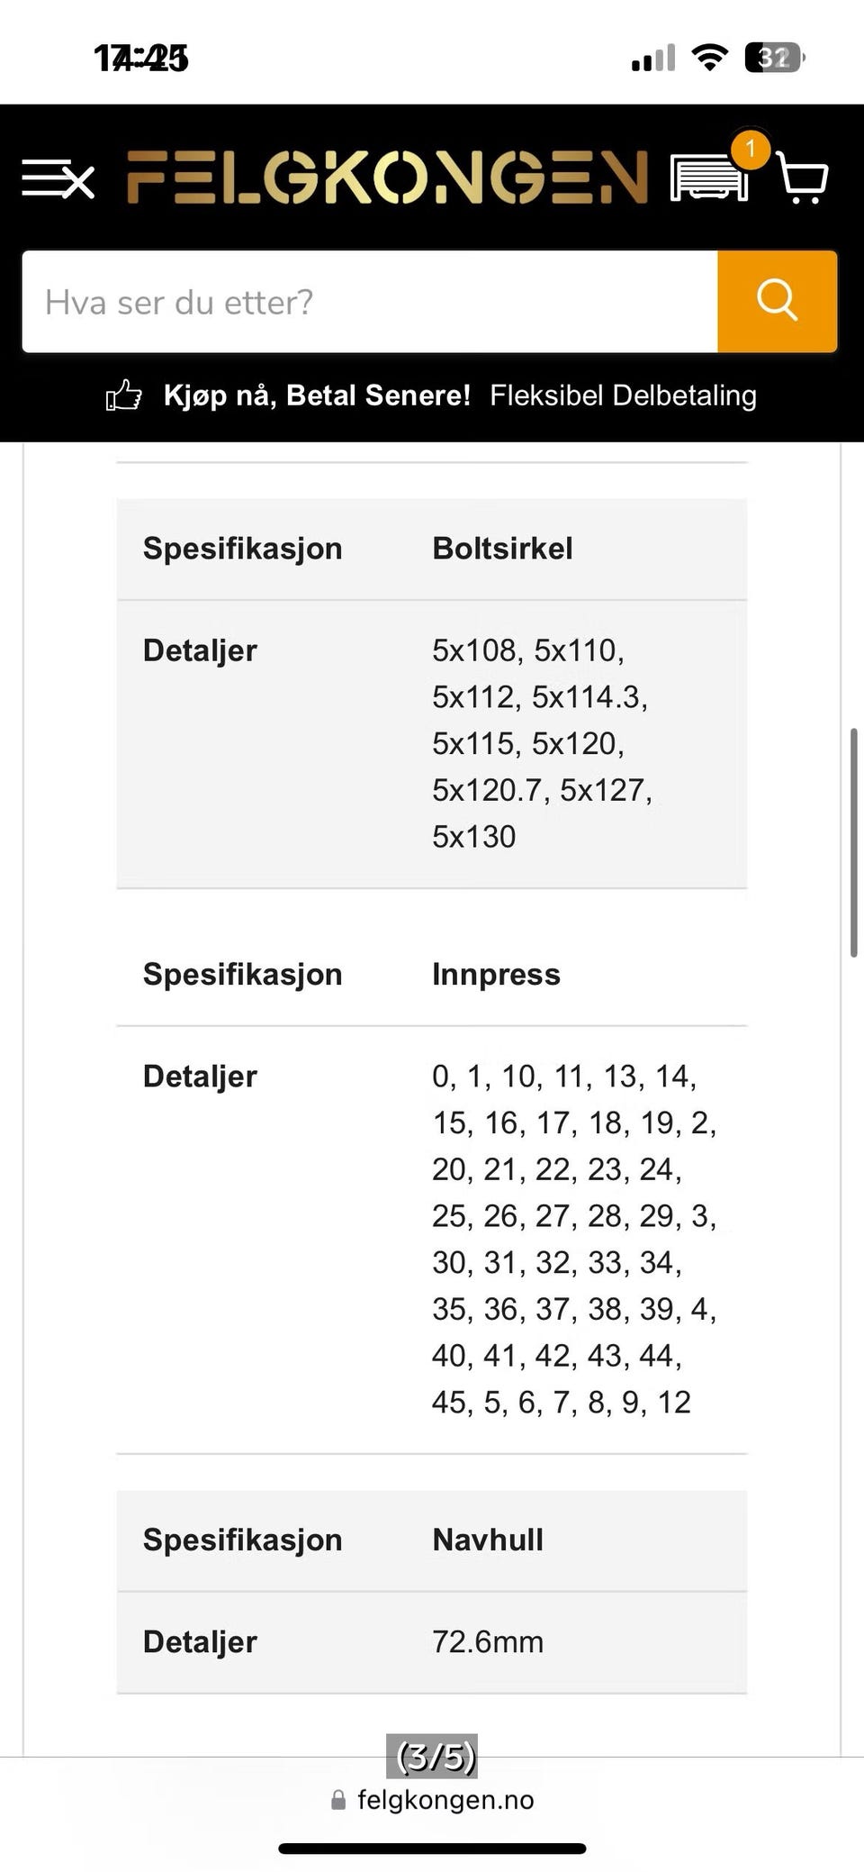
Task: Click the Felgkongen logo
Action: [x=386, y=177]
